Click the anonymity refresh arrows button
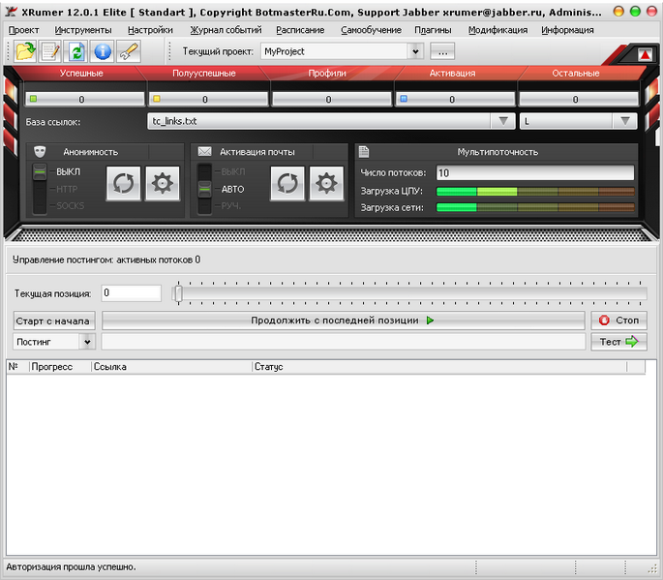 click(x=124, y=184)
